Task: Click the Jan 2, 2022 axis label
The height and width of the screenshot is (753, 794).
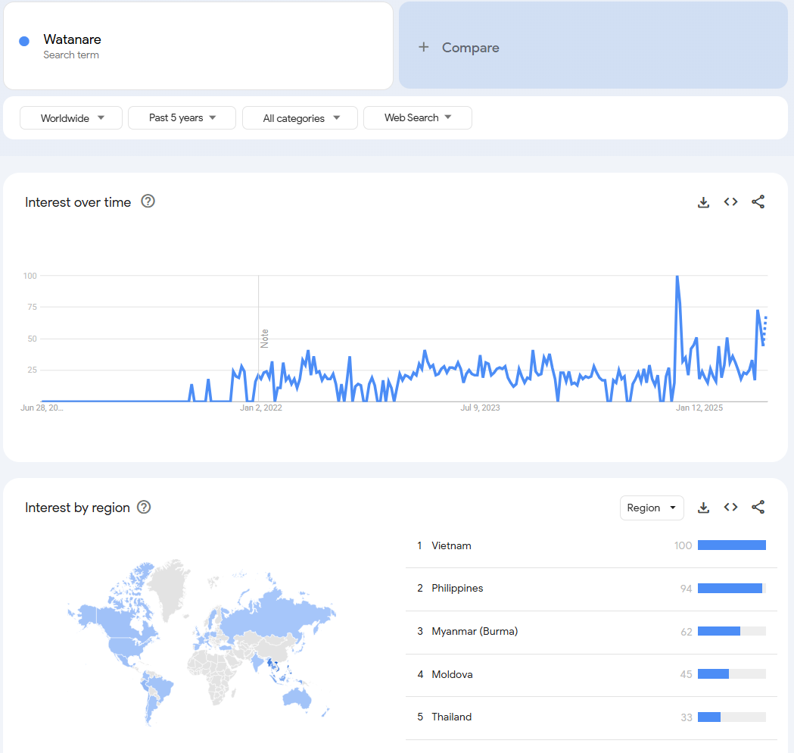Action: 261,408
